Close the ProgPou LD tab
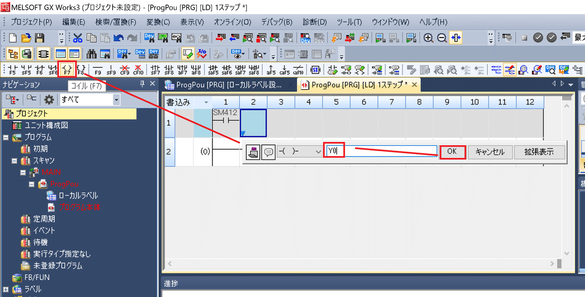 click(414, 85)
